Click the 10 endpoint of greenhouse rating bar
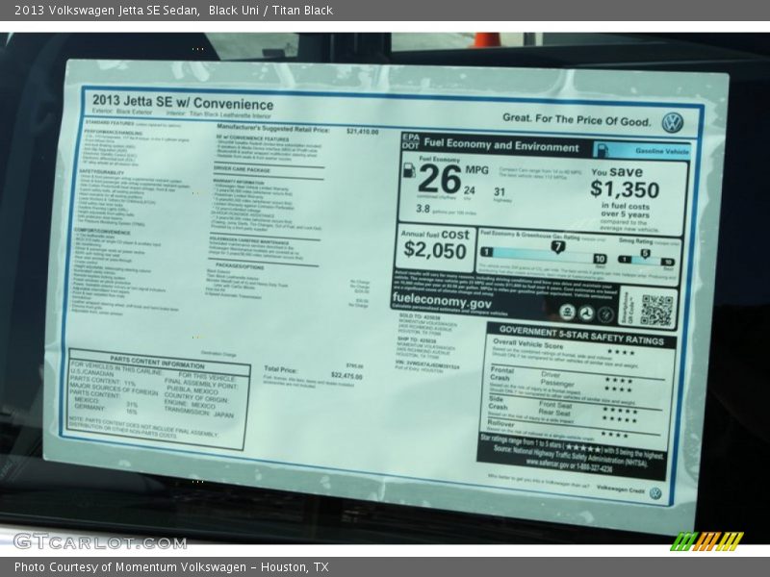The image size is (770, 577). point(600,259)
